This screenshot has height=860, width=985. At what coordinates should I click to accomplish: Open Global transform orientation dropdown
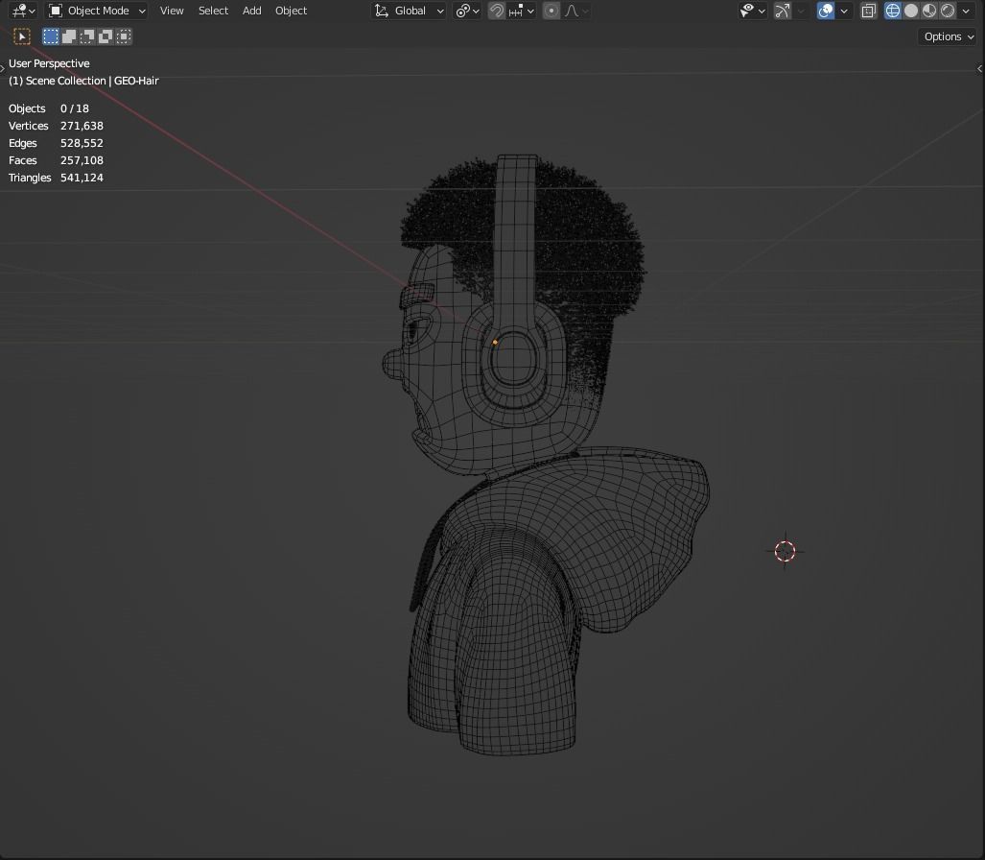(409, 11)
